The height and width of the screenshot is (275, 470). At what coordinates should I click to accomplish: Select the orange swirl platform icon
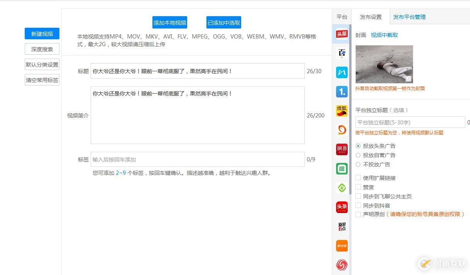342,130
